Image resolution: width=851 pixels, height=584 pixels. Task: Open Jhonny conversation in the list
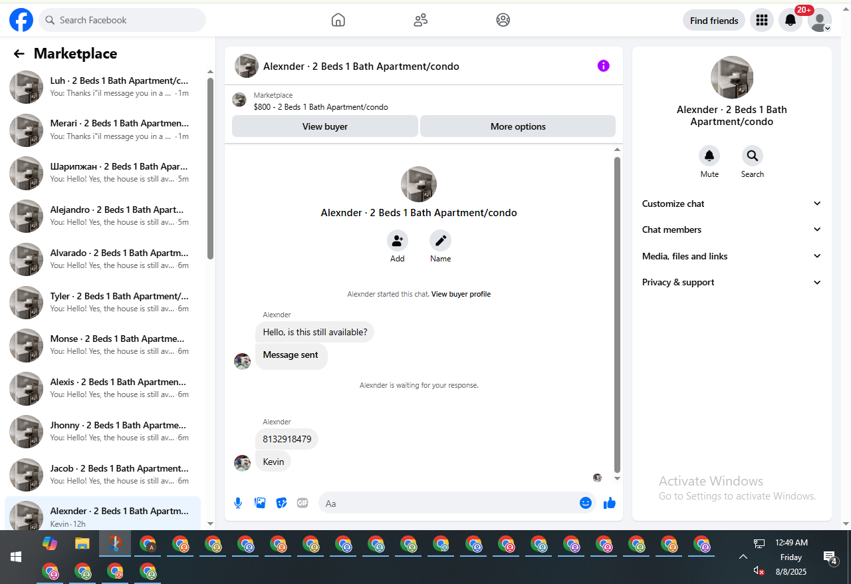pos(102,432)
